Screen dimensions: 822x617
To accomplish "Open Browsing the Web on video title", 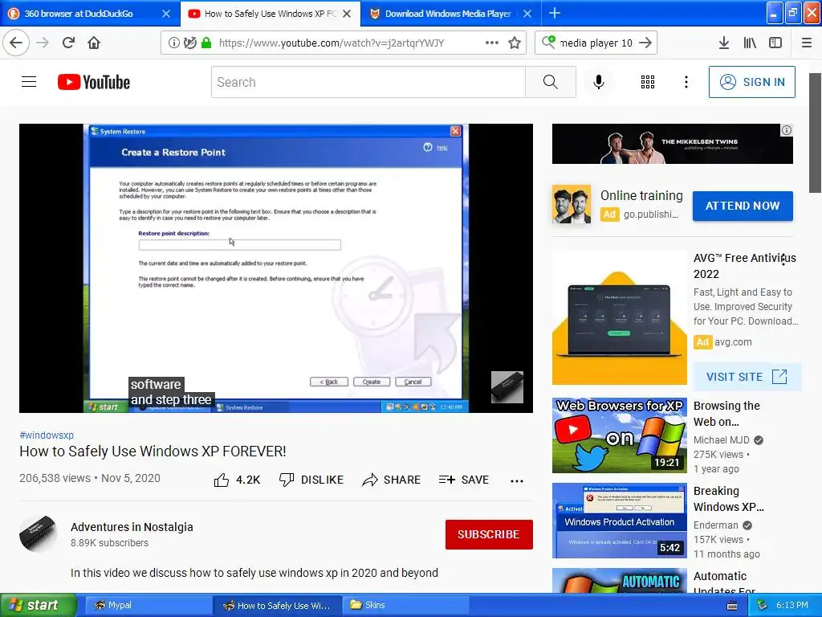I will (726, 414).
